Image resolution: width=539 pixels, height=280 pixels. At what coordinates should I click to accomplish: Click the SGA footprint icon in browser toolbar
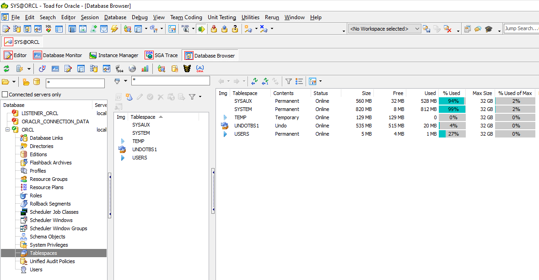119,69
